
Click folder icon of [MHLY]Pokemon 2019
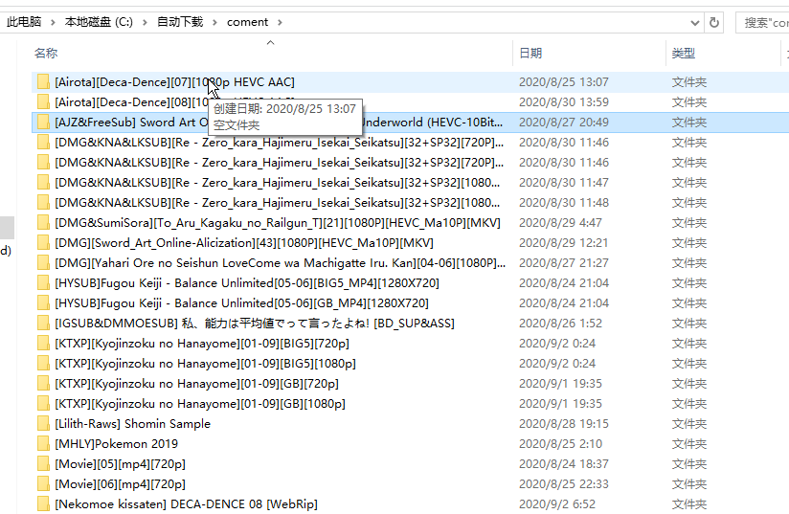43,444
